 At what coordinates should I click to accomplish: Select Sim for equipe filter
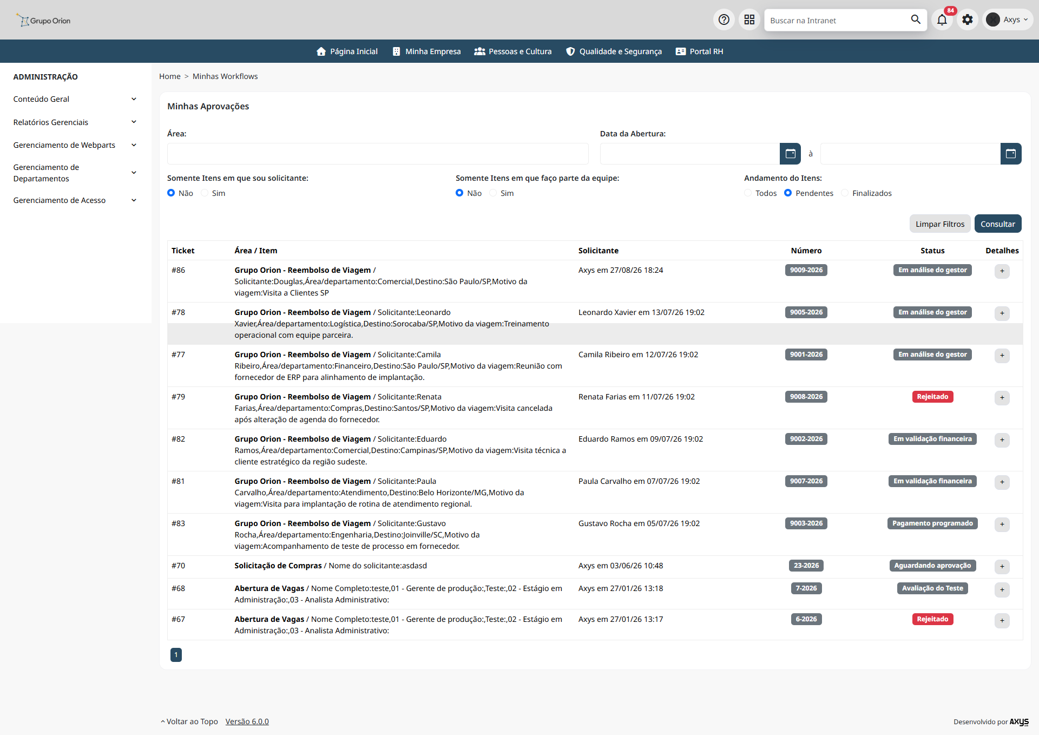pyautogui.click(x=493, y=193)
